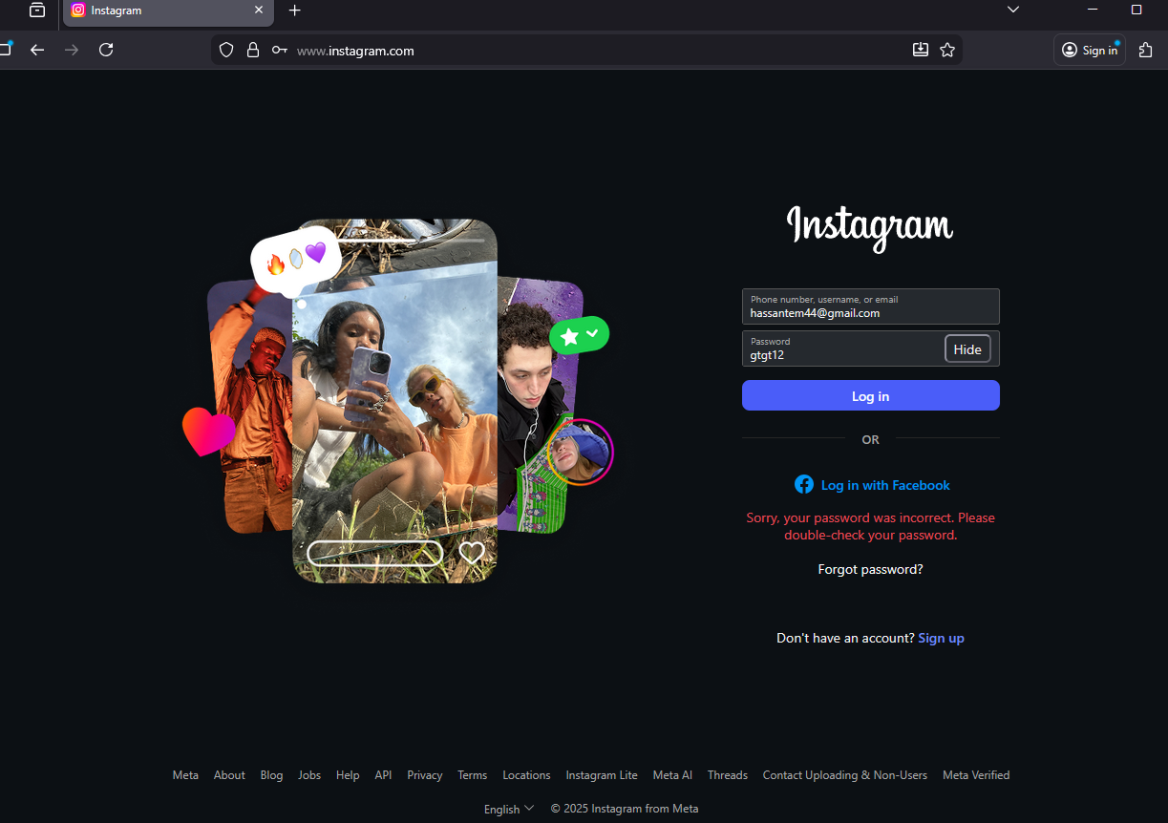Screen dimensions: 1168x823
Task: Open the API footer link
Action: coord(383,775)
